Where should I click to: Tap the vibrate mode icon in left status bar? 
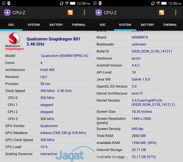61,3
